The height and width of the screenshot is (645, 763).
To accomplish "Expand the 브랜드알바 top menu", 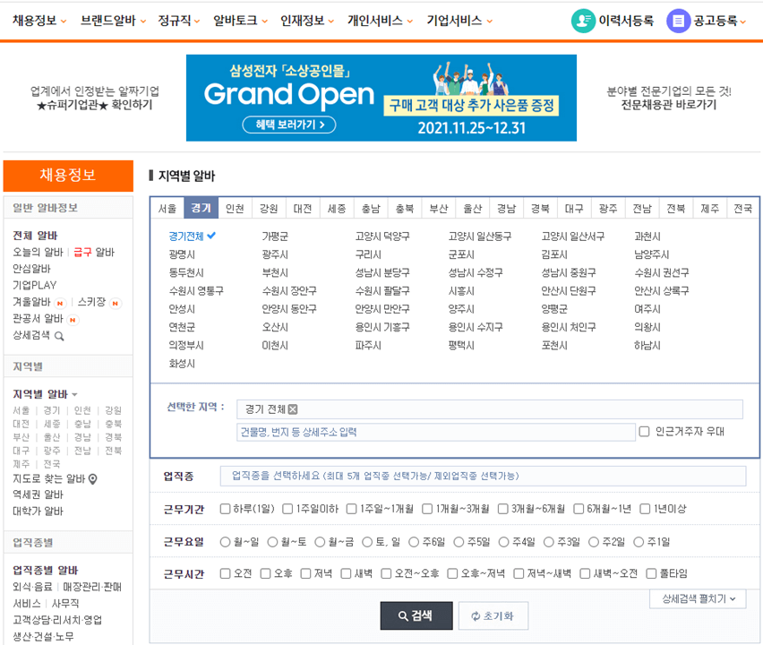I will click(x=114, y=21).
